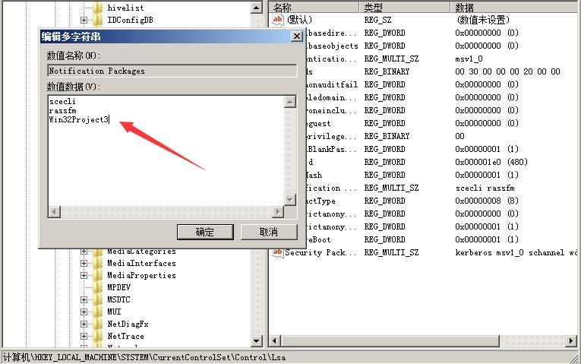
Task: Select the MediaProperties folder icon
Action: pyautogui.click(x=98, y=275)
